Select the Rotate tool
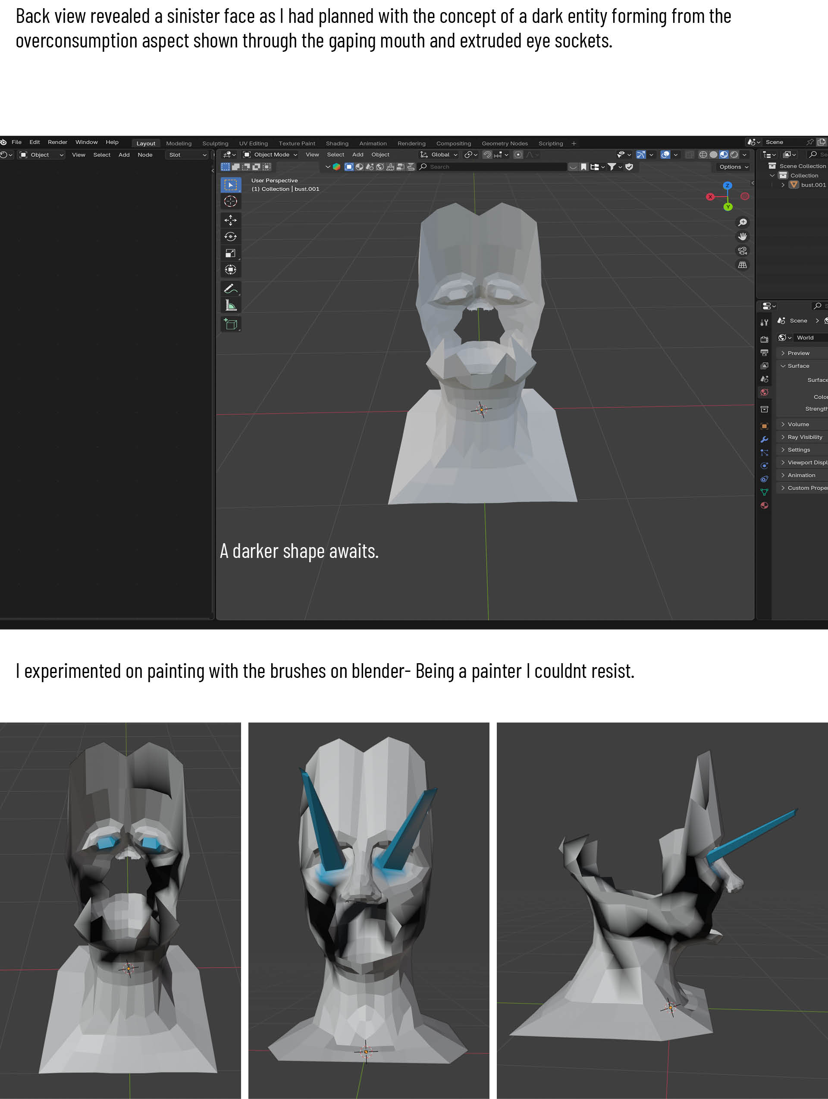This screenshot has height=1099, width=828. point(230,236)
